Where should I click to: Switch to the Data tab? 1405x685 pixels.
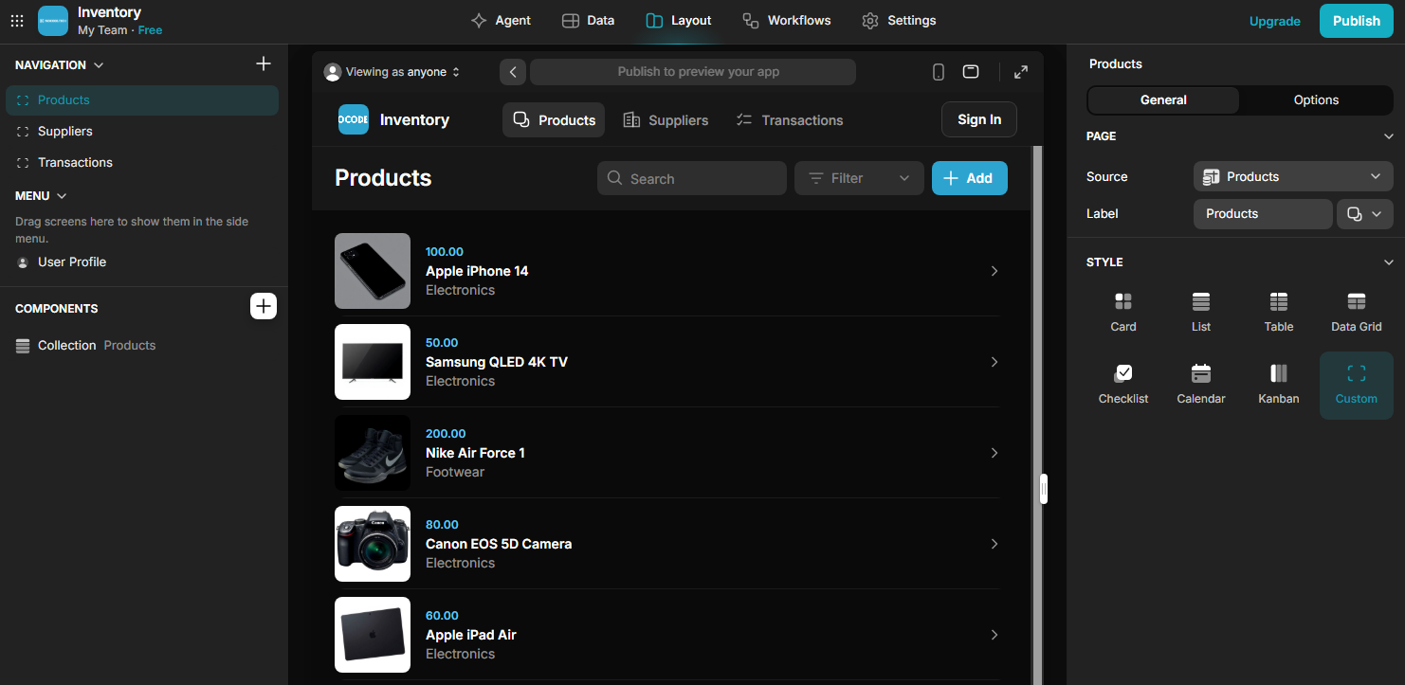coord(588,21)
